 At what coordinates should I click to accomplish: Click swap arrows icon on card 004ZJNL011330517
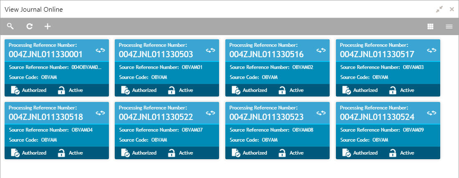pos(432,51)
